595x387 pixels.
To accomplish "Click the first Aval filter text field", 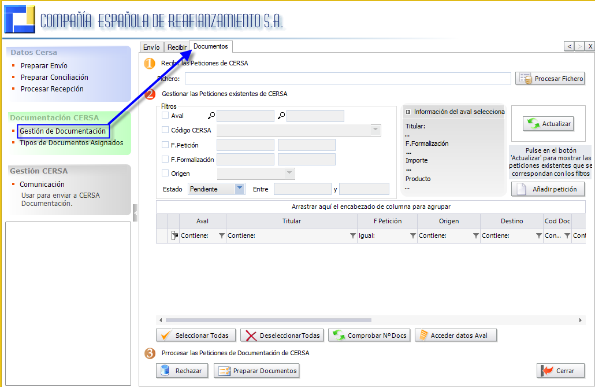I will pos(245,116).
